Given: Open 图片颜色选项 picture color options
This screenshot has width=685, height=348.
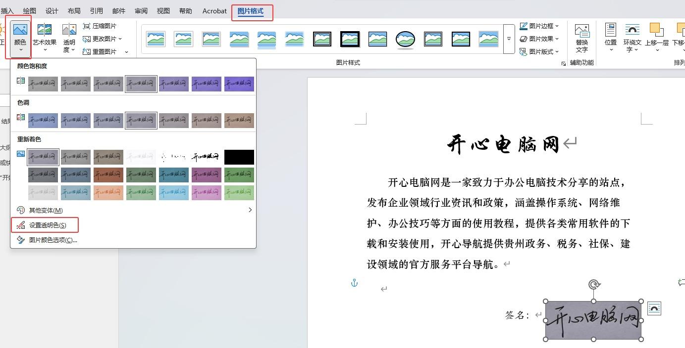Looking at the screenshot, I should point(53,240).
